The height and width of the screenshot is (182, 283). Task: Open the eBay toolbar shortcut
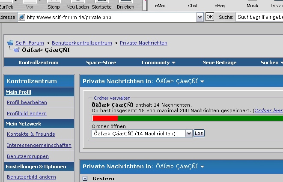coord(220,6)
